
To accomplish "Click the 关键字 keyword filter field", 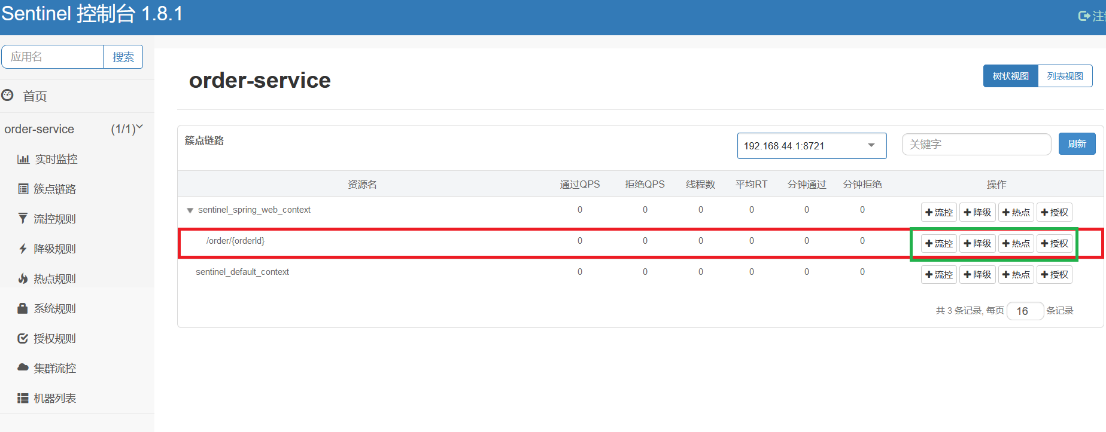I will pos(977,144).
